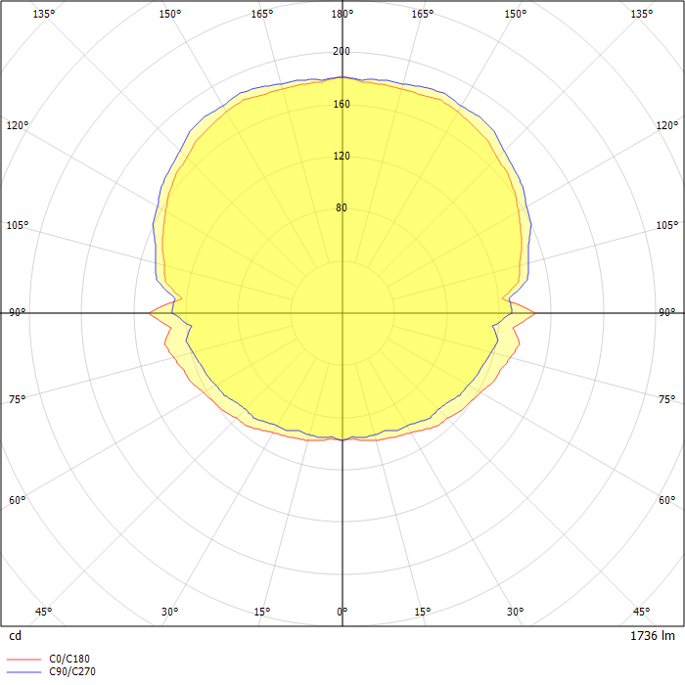Select the 135° label in the top-left corner
The width and height of the screenshot is (685, 685).
click(x=44, y=14)
